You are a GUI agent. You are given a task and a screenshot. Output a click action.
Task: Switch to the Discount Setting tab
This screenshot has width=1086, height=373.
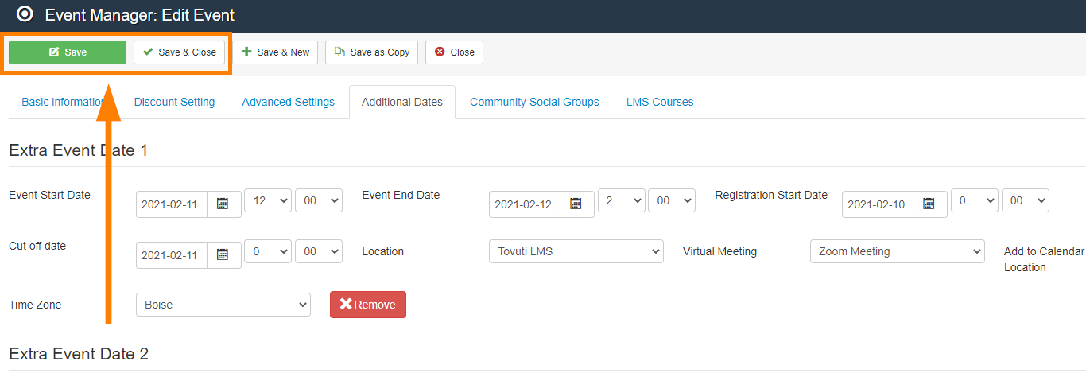tap(174, 102)
